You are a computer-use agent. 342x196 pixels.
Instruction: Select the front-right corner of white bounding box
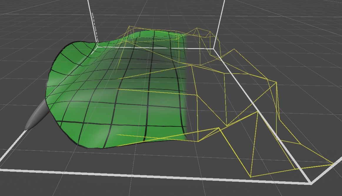pyautogui.click(x=311, y=183)
